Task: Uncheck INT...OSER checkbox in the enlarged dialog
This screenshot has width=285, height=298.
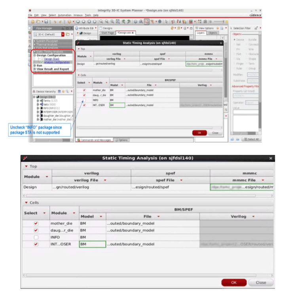Action: (x=36, y=244)
